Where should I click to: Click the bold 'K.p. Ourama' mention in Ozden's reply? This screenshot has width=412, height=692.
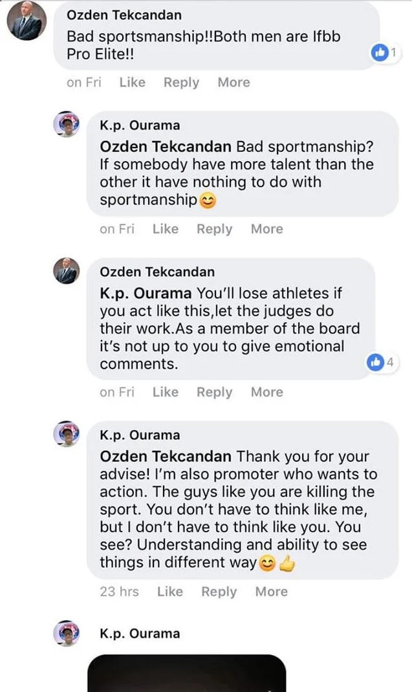(146, 293)
